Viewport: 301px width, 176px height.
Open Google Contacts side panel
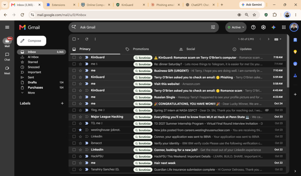click(x=295, y=76)
